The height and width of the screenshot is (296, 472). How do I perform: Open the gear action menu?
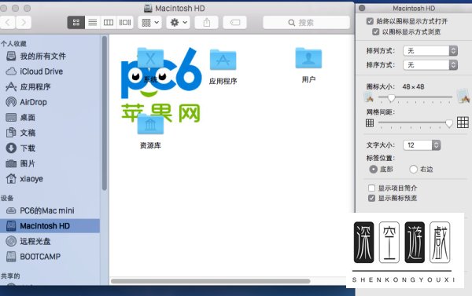(179, 23)
